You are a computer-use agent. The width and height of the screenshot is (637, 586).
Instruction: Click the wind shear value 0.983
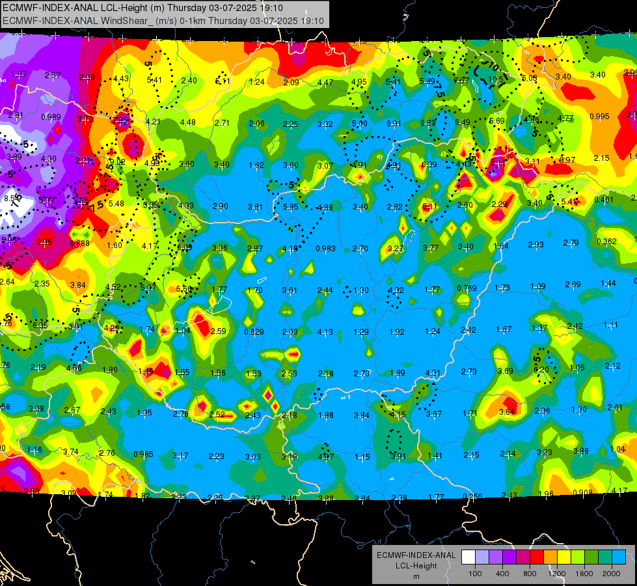(326, 249)
